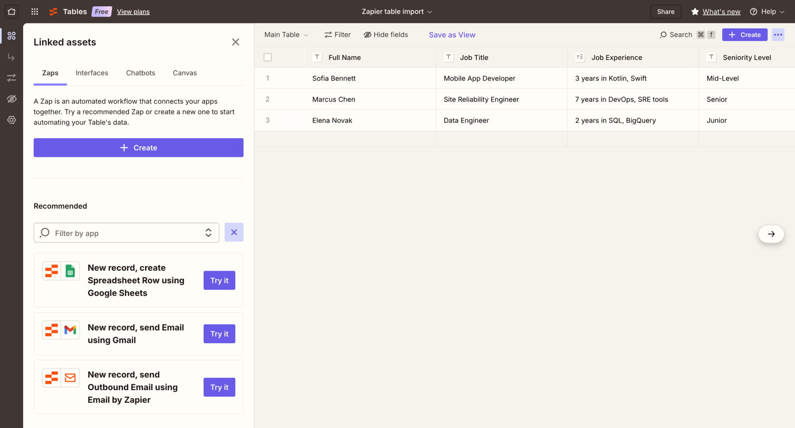
Task: Try the Email by Zapier outbound Zap
Action: click(219, 387)
